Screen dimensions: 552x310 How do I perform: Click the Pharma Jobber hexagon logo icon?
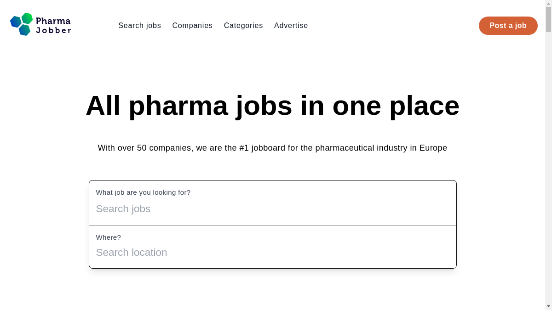coord(22,24)
